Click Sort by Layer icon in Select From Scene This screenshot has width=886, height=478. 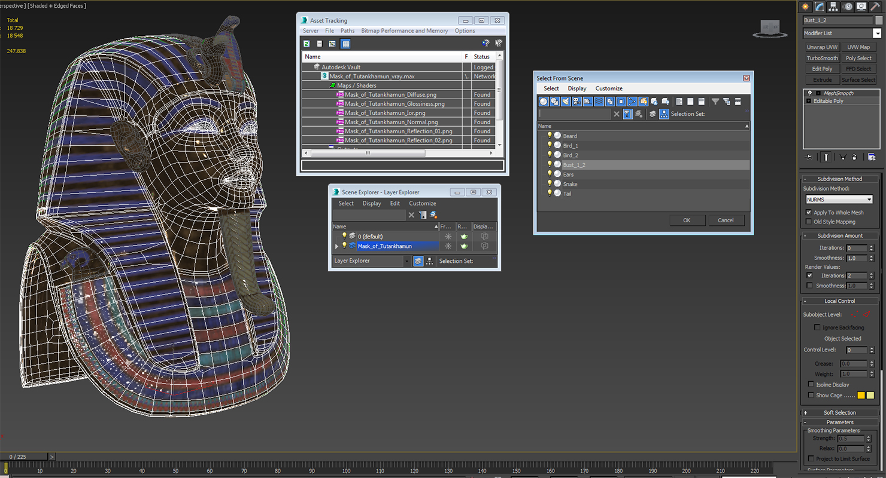(x=653, y=114)
